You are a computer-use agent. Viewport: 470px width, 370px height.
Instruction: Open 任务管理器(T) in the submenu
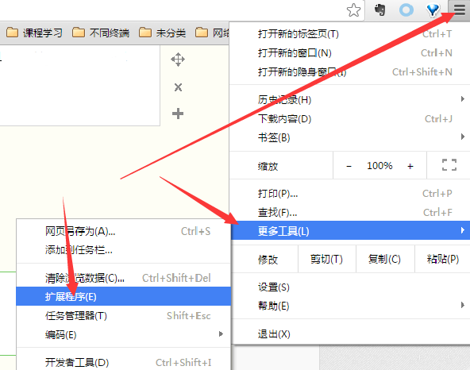(x=124, y=316)
